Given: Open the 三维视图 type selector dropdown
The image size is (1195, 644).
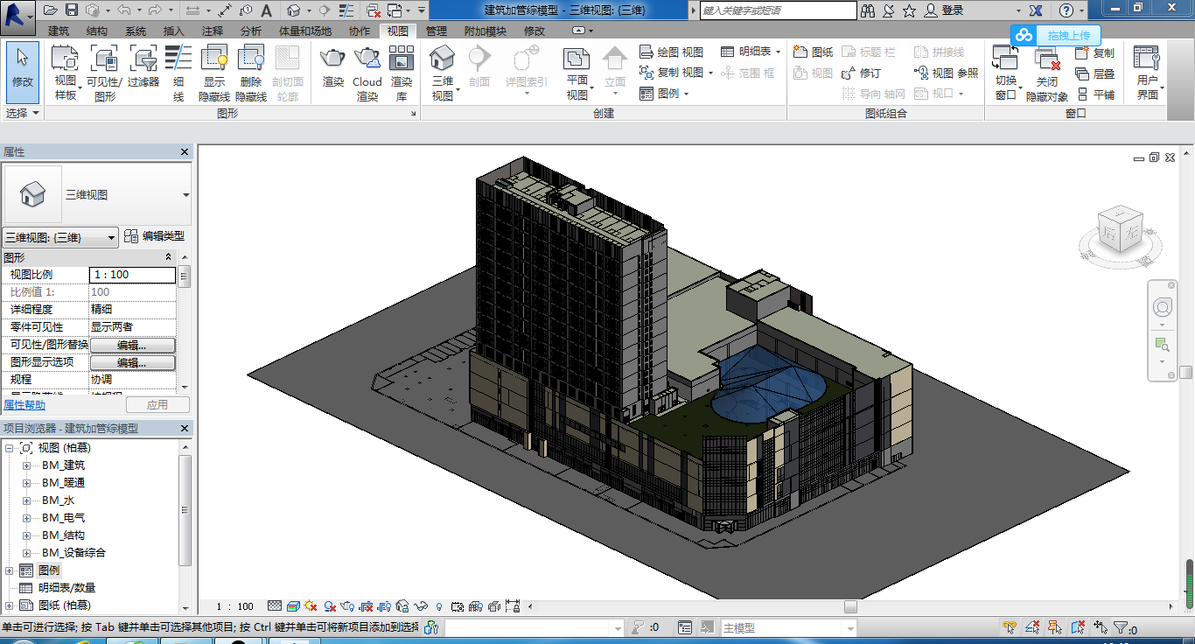Looking at the screenshot, I should point(186,195).
